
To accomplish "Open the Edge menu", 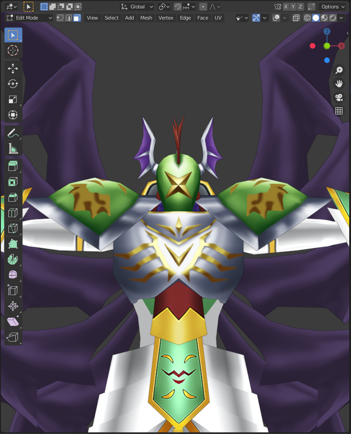I will 185,18.
